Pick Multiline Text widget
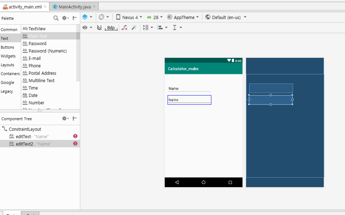The width and height of the screenshot is (345, 215). click(x=49, y=80)
